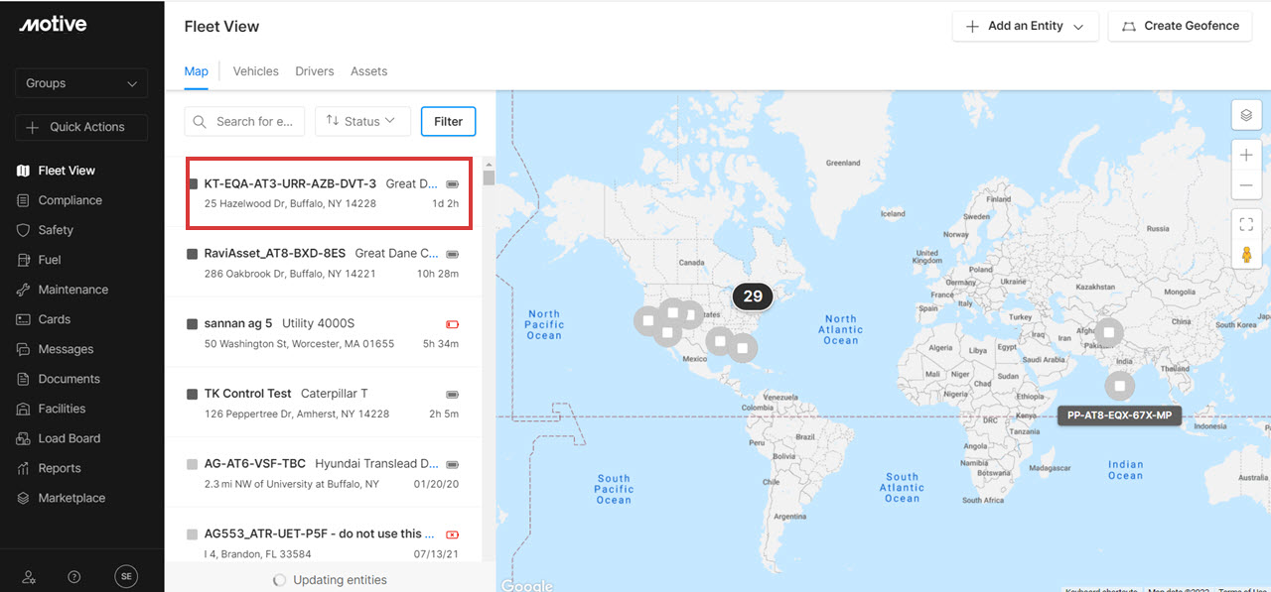Expand the Groups dropdown

(x=81, y=83)
